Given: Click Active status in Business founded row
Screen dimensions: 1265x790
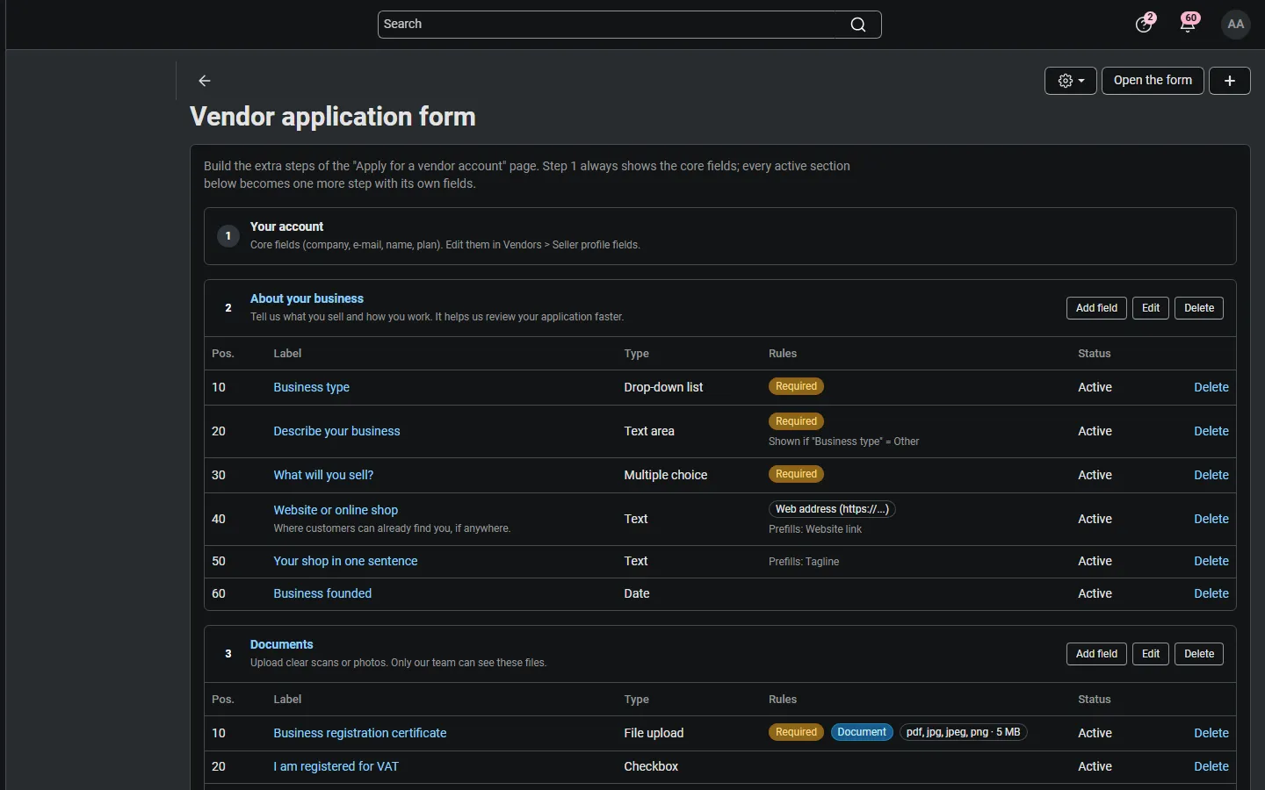Looking at the screenshot, I should tap(1095, 593).
